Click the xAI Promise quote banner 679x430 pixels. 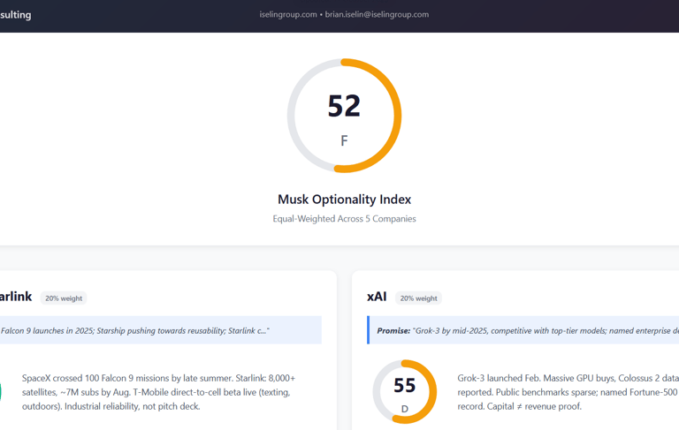coord(523,330)
